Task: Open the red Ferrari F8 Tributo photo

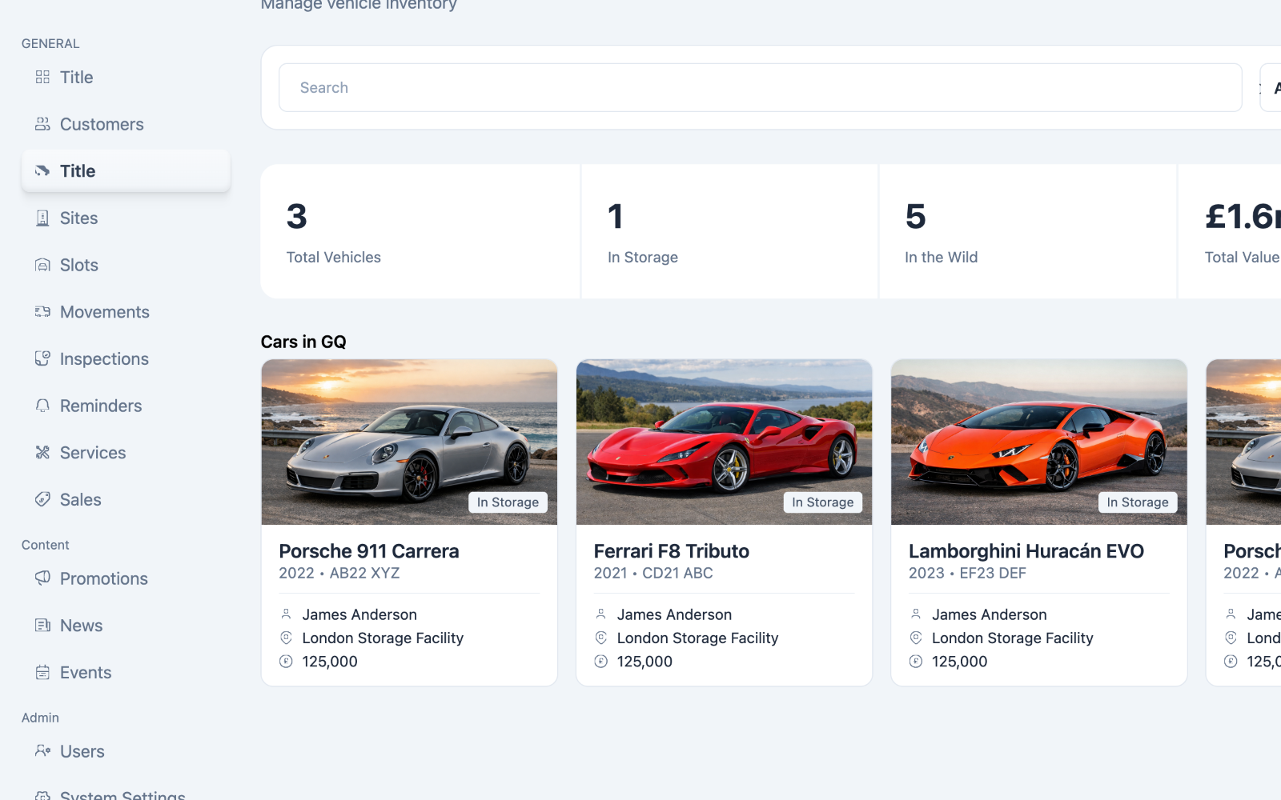Action: pyautogui.click(x=724, y=442)
